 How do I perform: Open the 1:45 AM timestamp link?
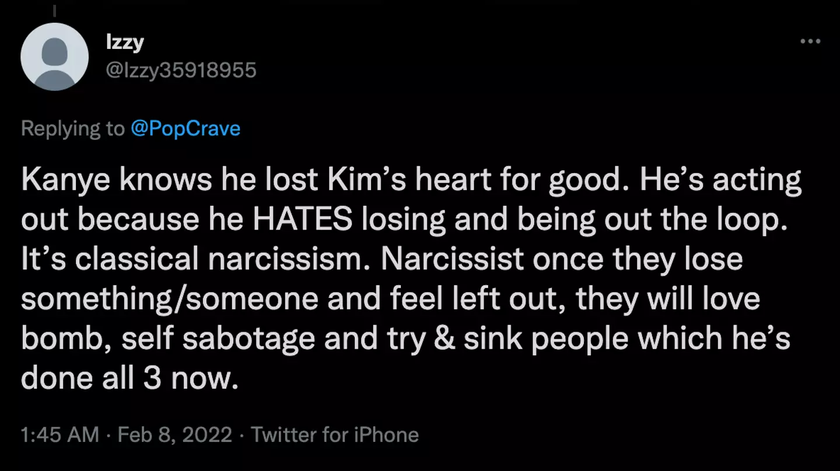pos(60,435)
